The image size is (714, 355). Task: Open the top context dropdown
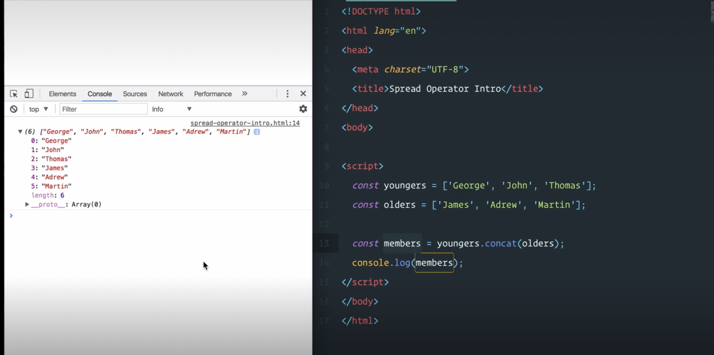[x=39, y=109]
